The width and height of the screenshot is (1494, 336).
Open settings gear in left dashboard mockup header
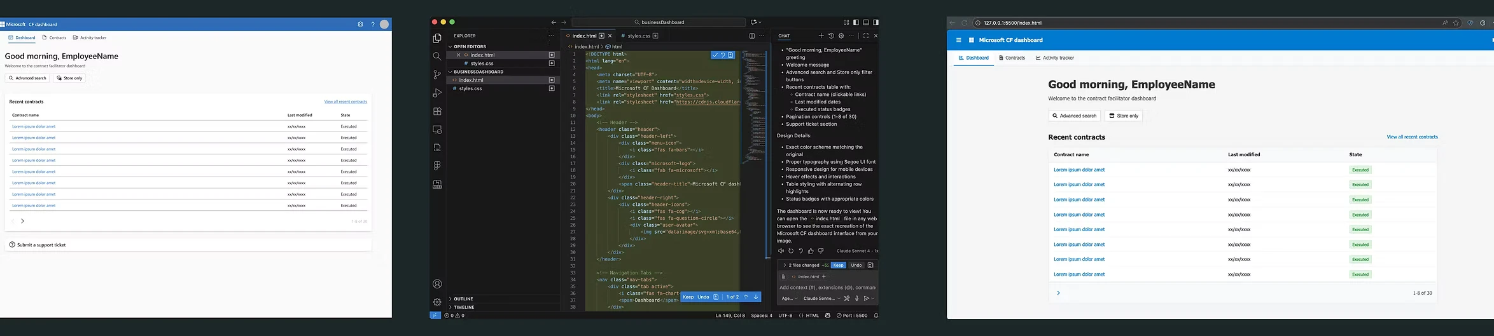click(360, 24)
